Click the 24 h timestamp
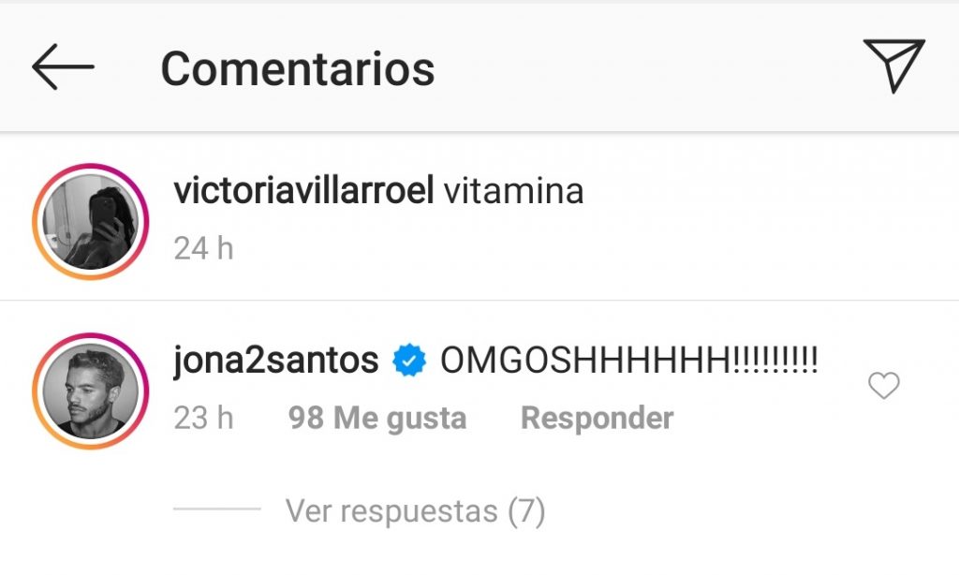Image resolution: width=959 pixels, height=575 pixels. pyautogui.click(x=203, y=249)
